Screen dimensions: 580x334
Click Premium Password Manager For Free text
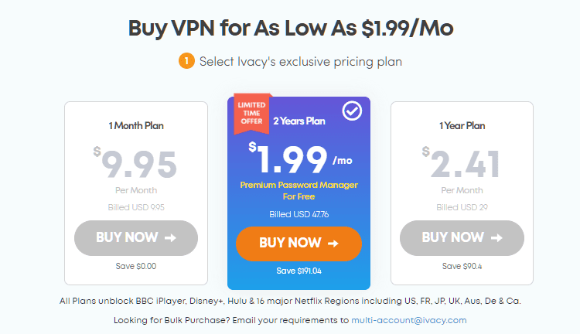299,190
